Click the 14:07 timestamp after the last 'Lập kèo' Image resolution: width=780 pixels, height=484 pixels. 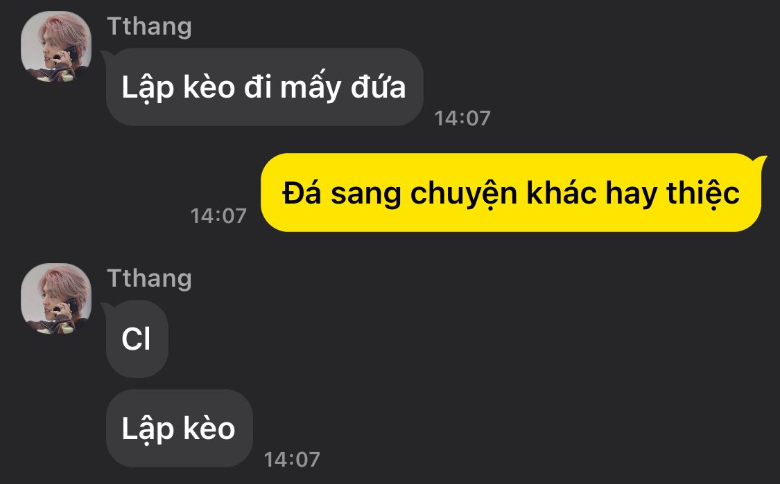pyautogui.click(x=291, y=460)
